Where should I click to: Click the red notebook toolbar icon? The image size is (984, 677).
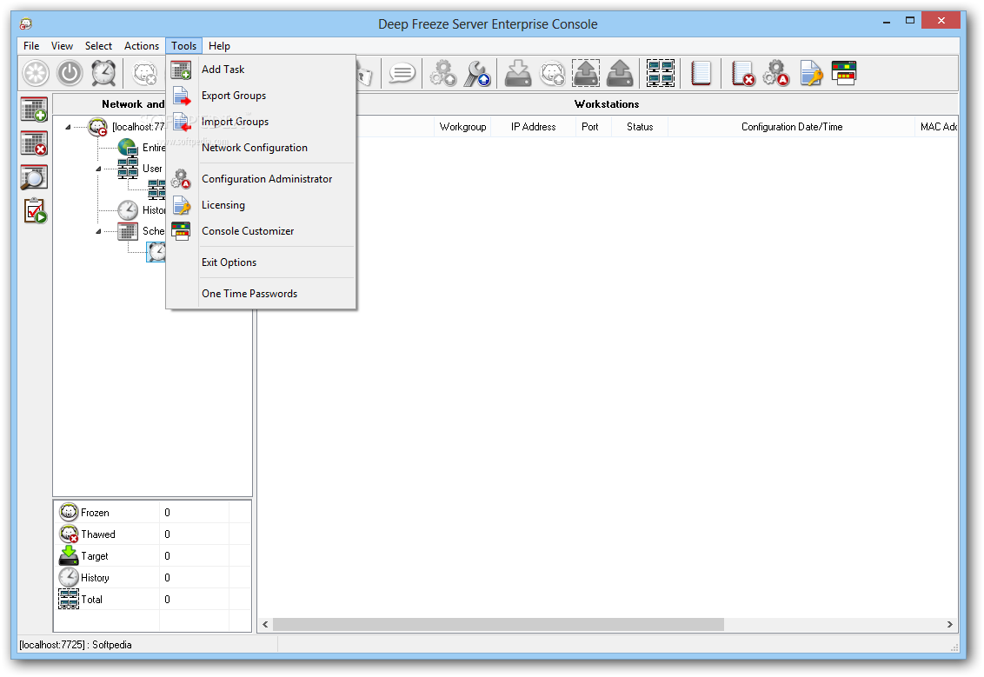pyautogui.click(x=701, y=73)
